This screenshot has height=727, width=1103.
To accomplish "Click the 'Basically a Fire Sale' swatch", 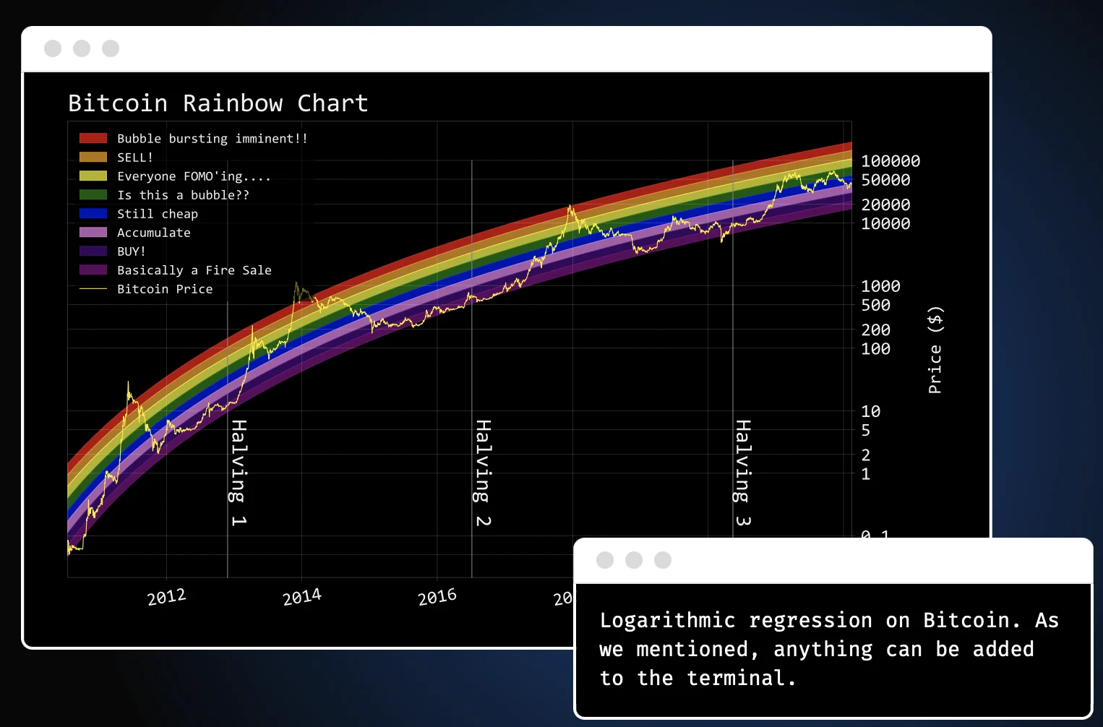I will 93,270.
